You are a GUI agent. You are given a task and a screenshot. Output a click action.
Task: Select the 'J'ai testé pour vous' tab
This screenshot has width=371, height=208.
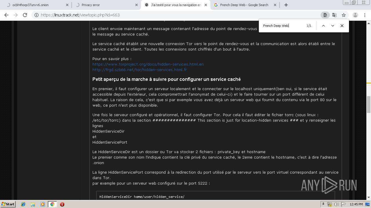click(x=175, y=5)
